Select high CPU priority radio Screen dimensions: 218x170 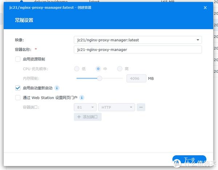120,69
